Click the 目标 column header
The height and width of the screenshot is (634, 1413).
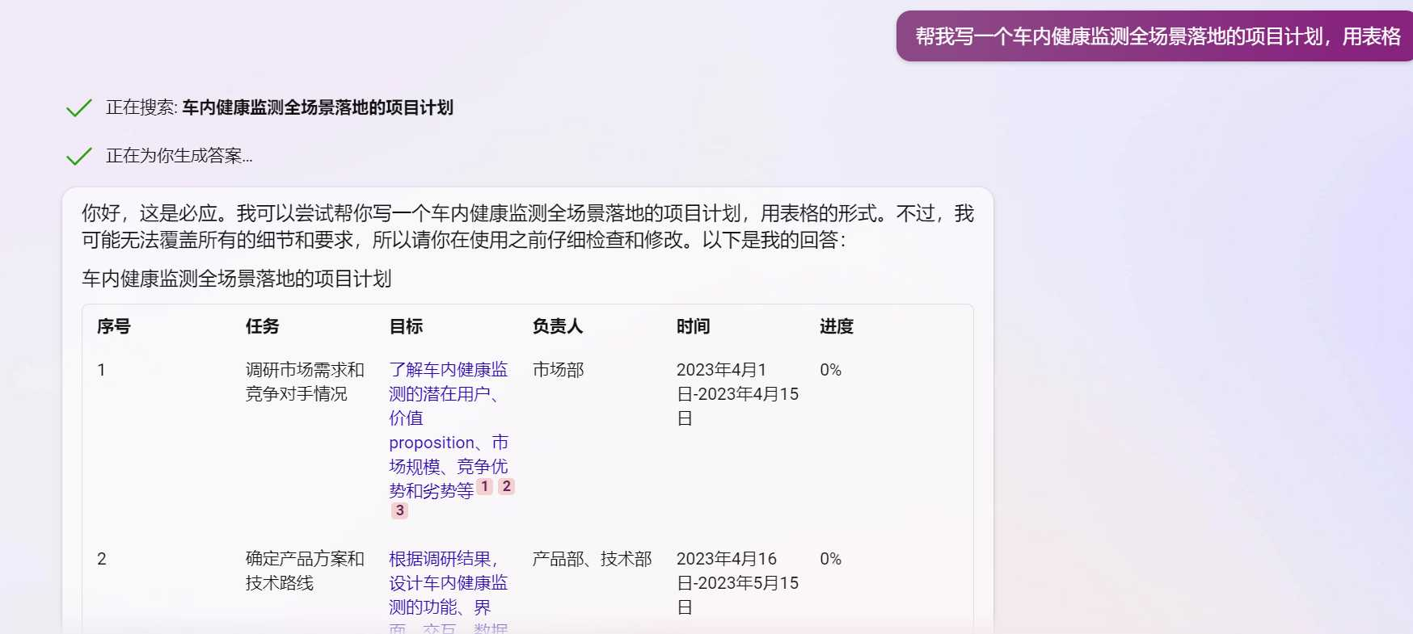tap(406, 326)
